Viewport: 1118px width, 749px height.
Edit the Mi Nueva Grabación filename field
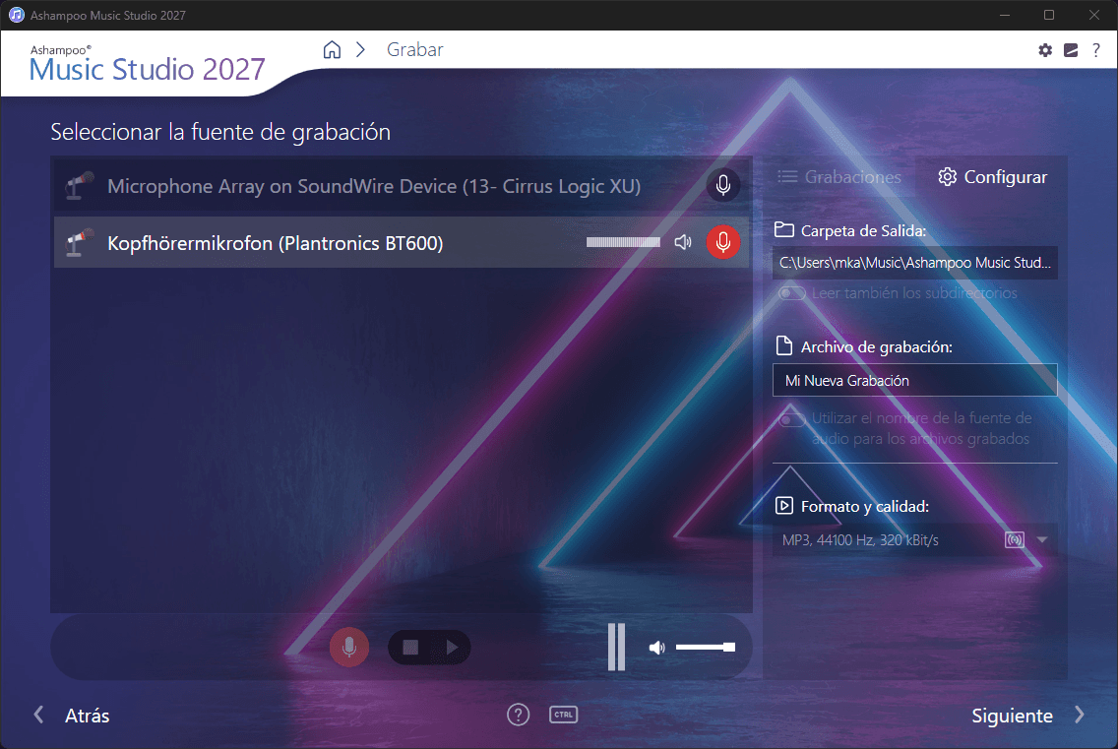[915, 380]
